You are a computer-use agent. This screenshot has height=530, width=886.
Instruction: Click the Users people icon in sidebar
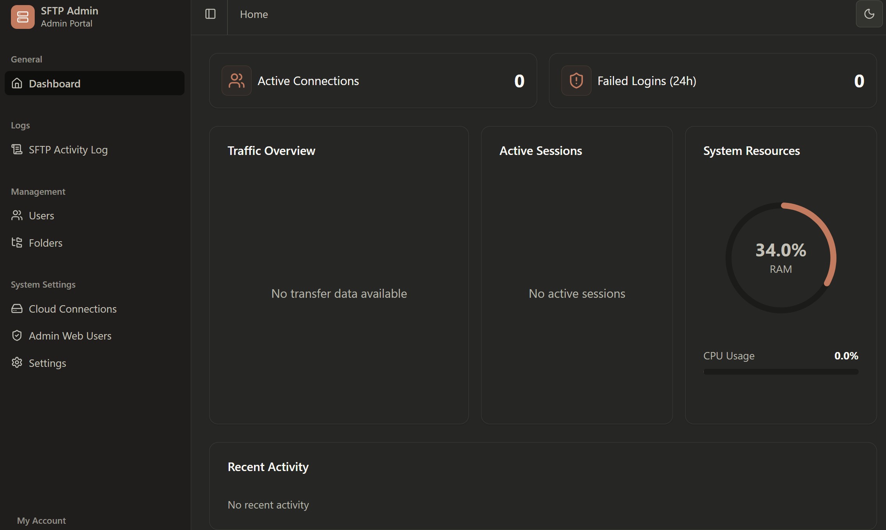[17, 215]
